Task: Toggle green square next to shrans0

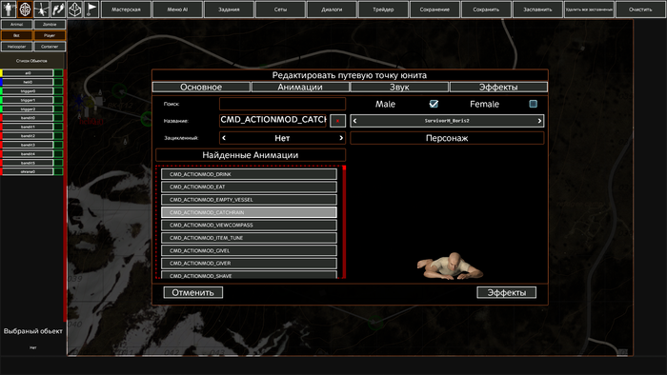Action: pos(58,171)
